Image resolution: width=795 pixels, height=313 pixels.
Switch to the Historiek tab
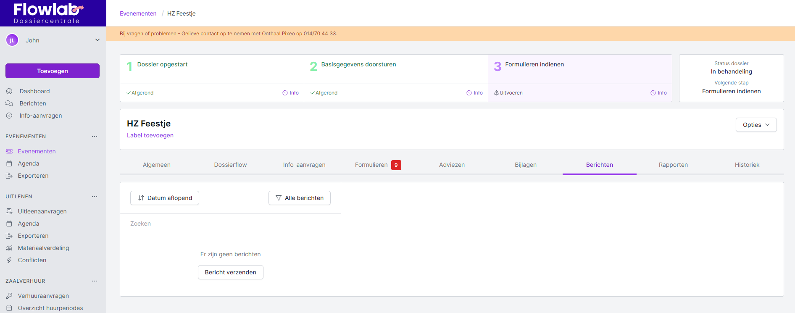pyautogui.click(x=747, y=165)
